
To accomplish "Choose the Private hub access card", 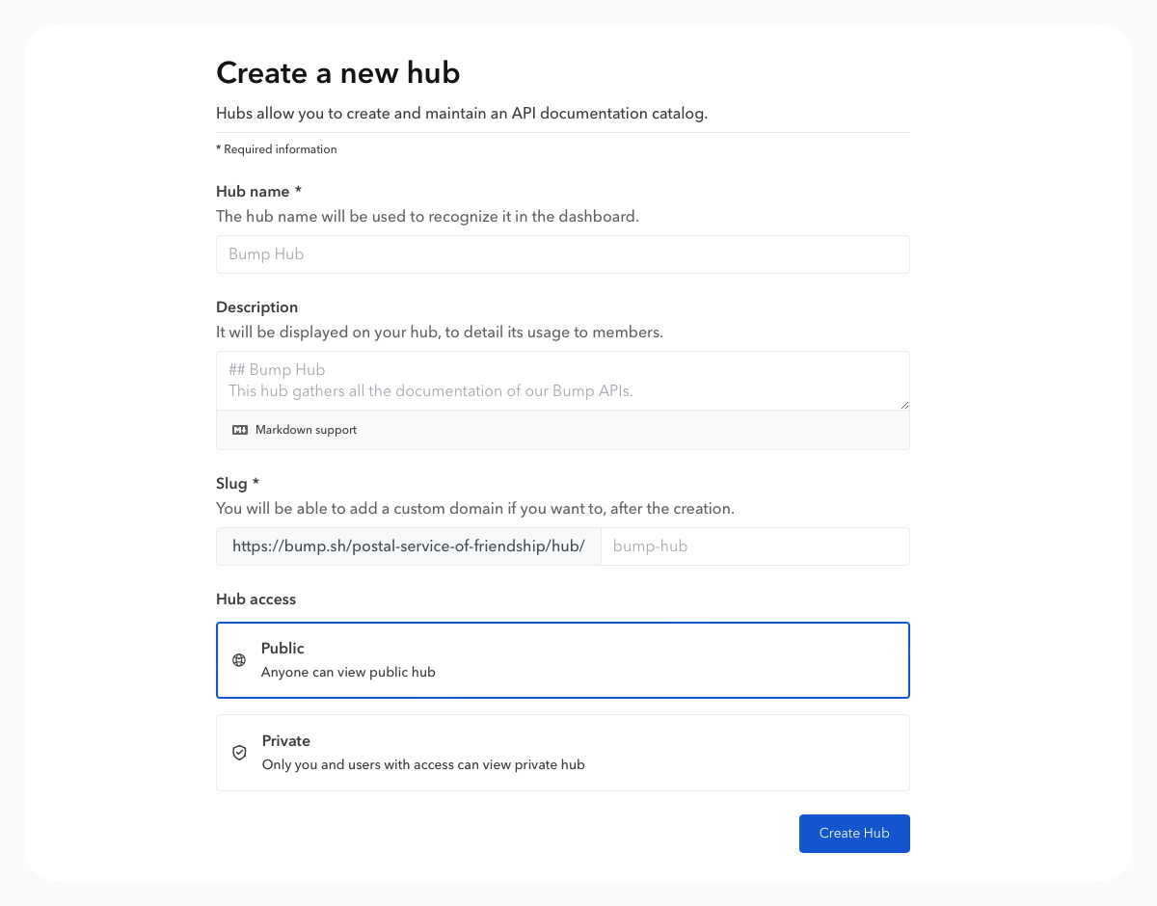I will coord(562,753).
